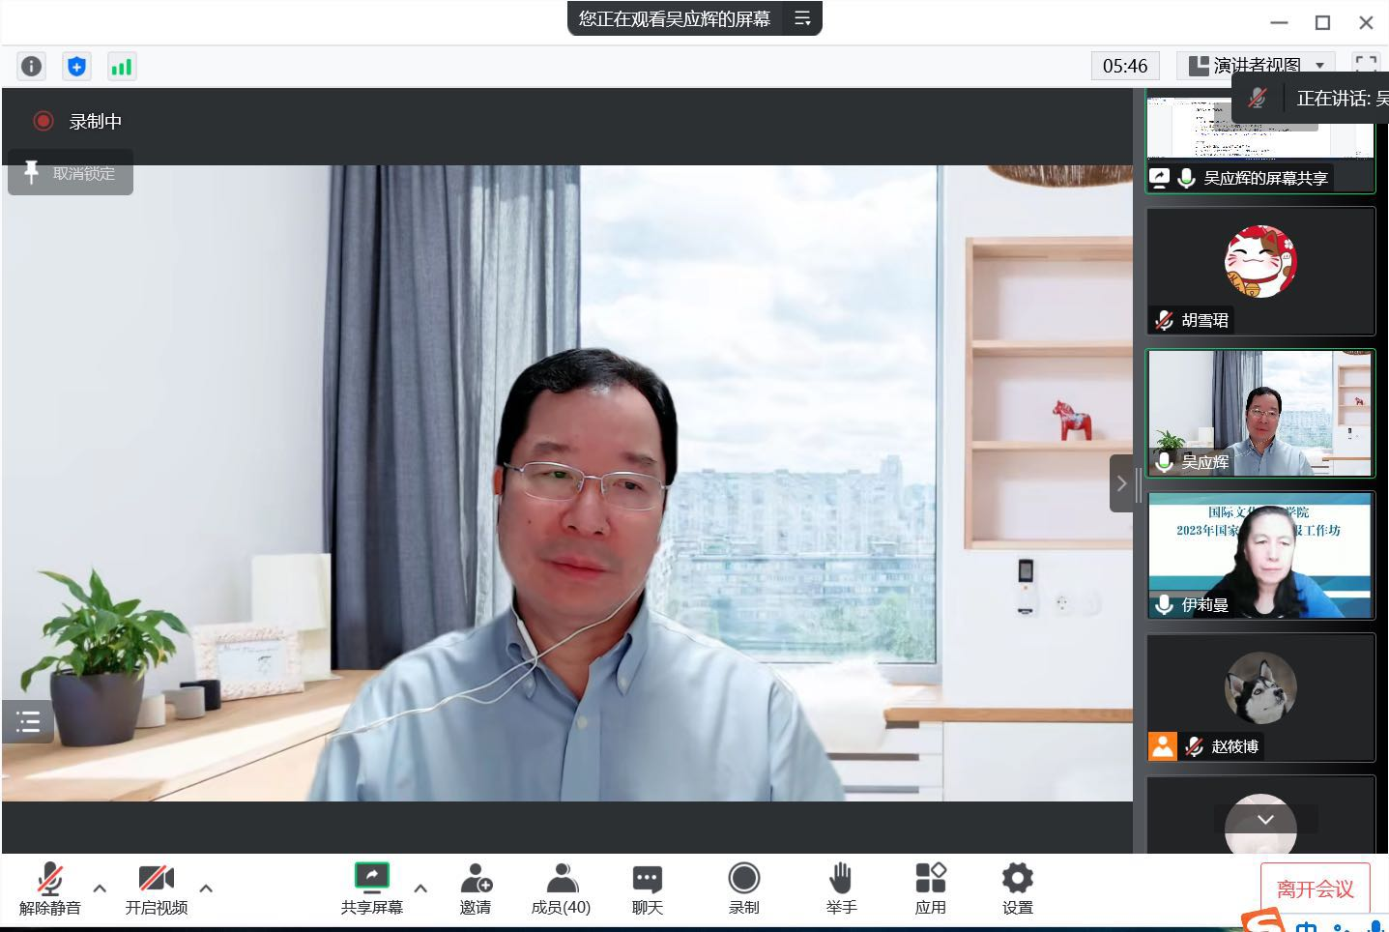Viewport: 1389px width, 932px height.
Task: Open the meeting info icon
Action: pyautogui.click(x=31, y=66)
